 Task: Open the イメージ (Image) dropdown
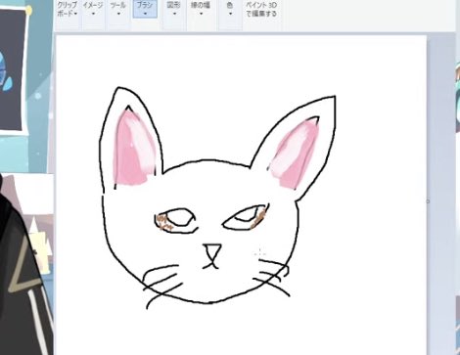93,10
